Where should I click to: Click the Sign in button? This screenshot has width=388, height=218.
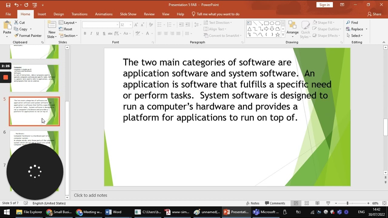coord(324,5)
